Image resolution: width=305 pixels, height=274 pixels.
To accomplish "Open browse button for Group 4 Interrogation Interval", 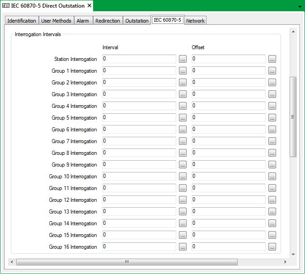I will pyautogui.click(x=183, y=106).
